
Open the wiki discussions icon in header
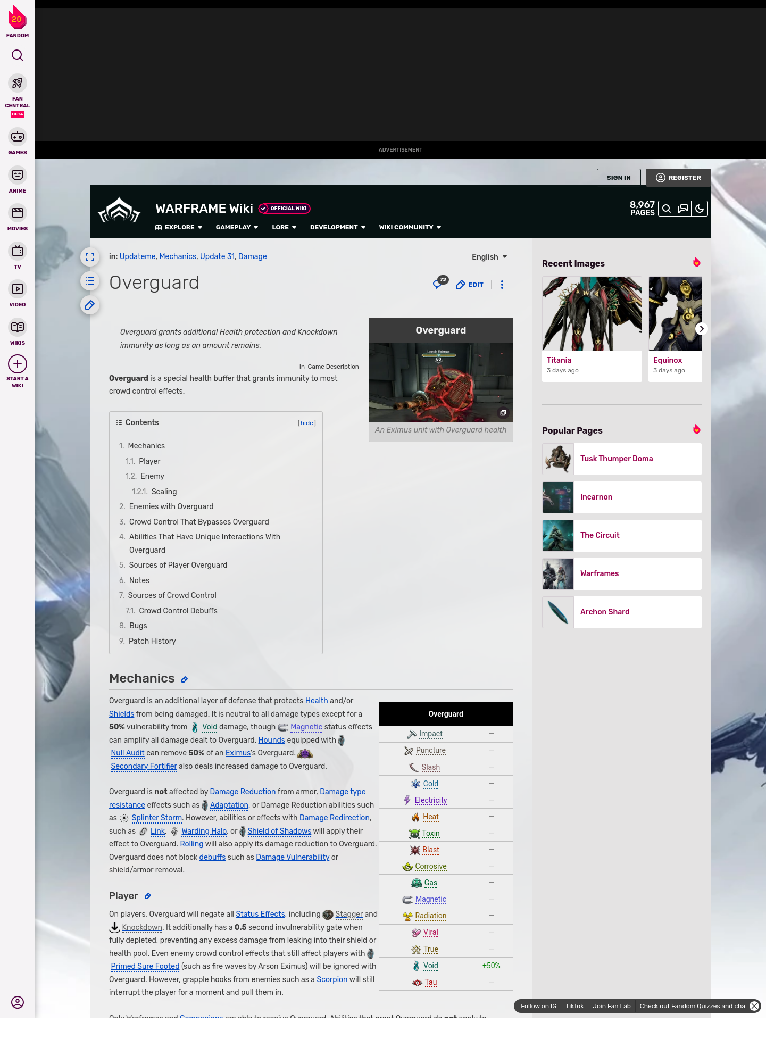pyautogui.click(x=683, y=209)
